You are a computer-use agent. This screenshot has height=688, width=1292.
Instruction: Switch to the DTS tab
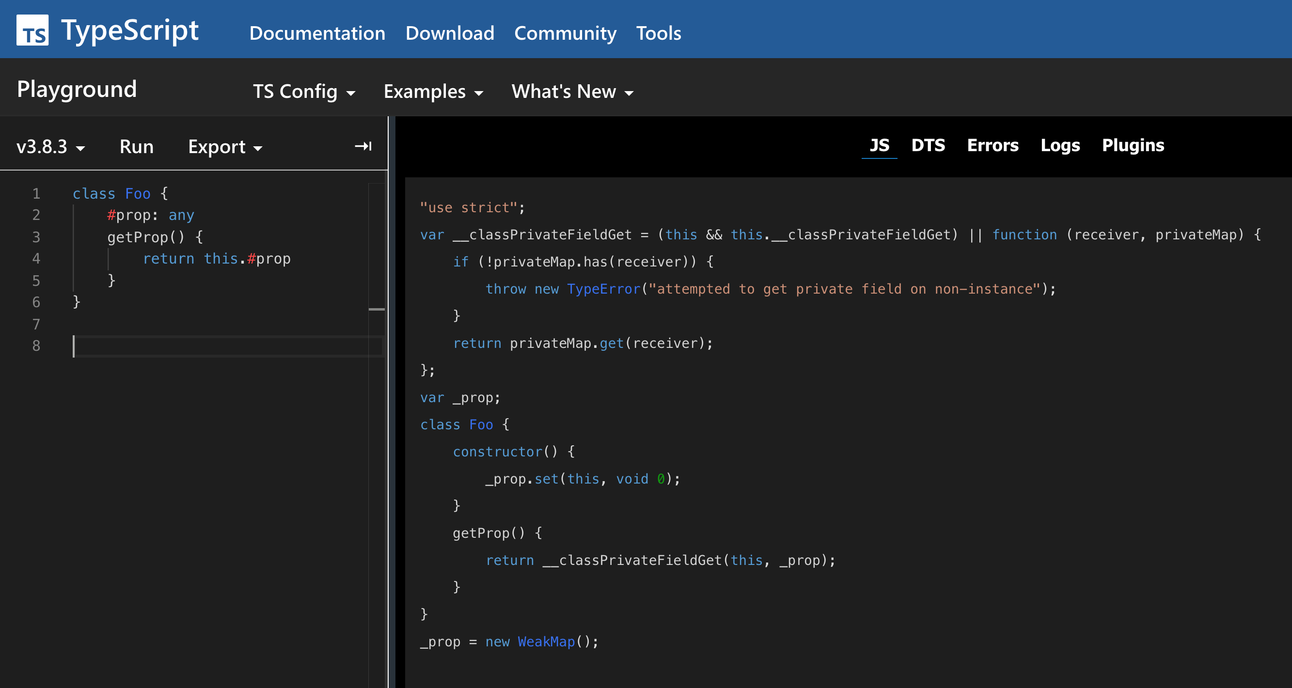(928, 145)
